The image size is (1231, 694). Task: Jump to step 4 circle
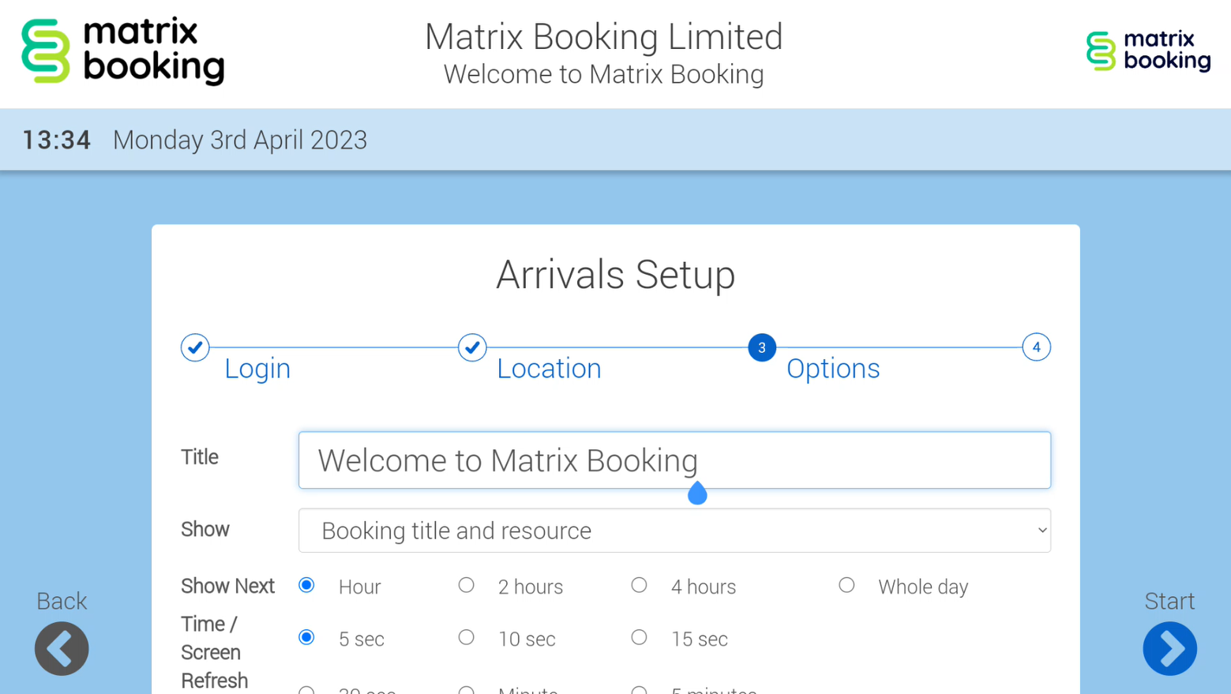point(1036,347)
